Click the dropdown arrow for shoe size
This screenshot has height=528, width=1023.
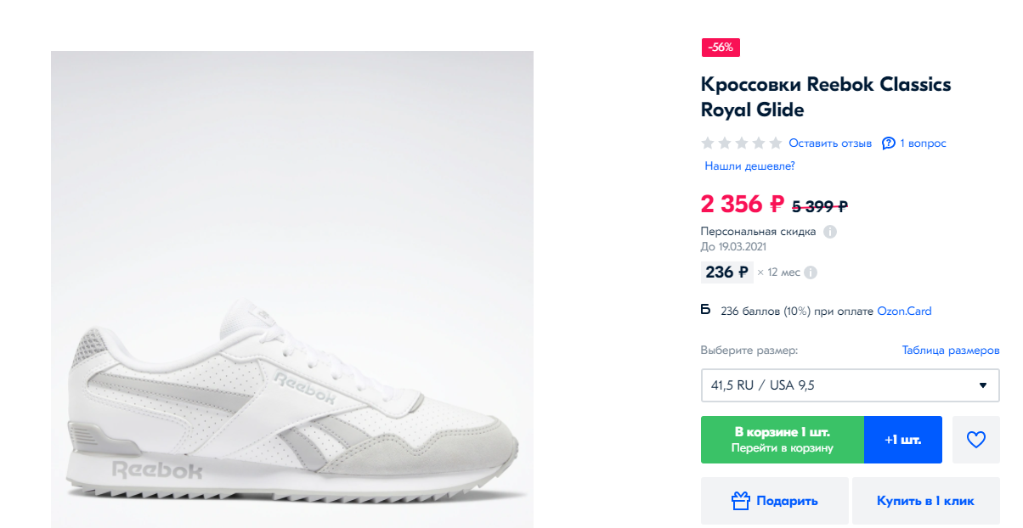[x=983, y=385]
